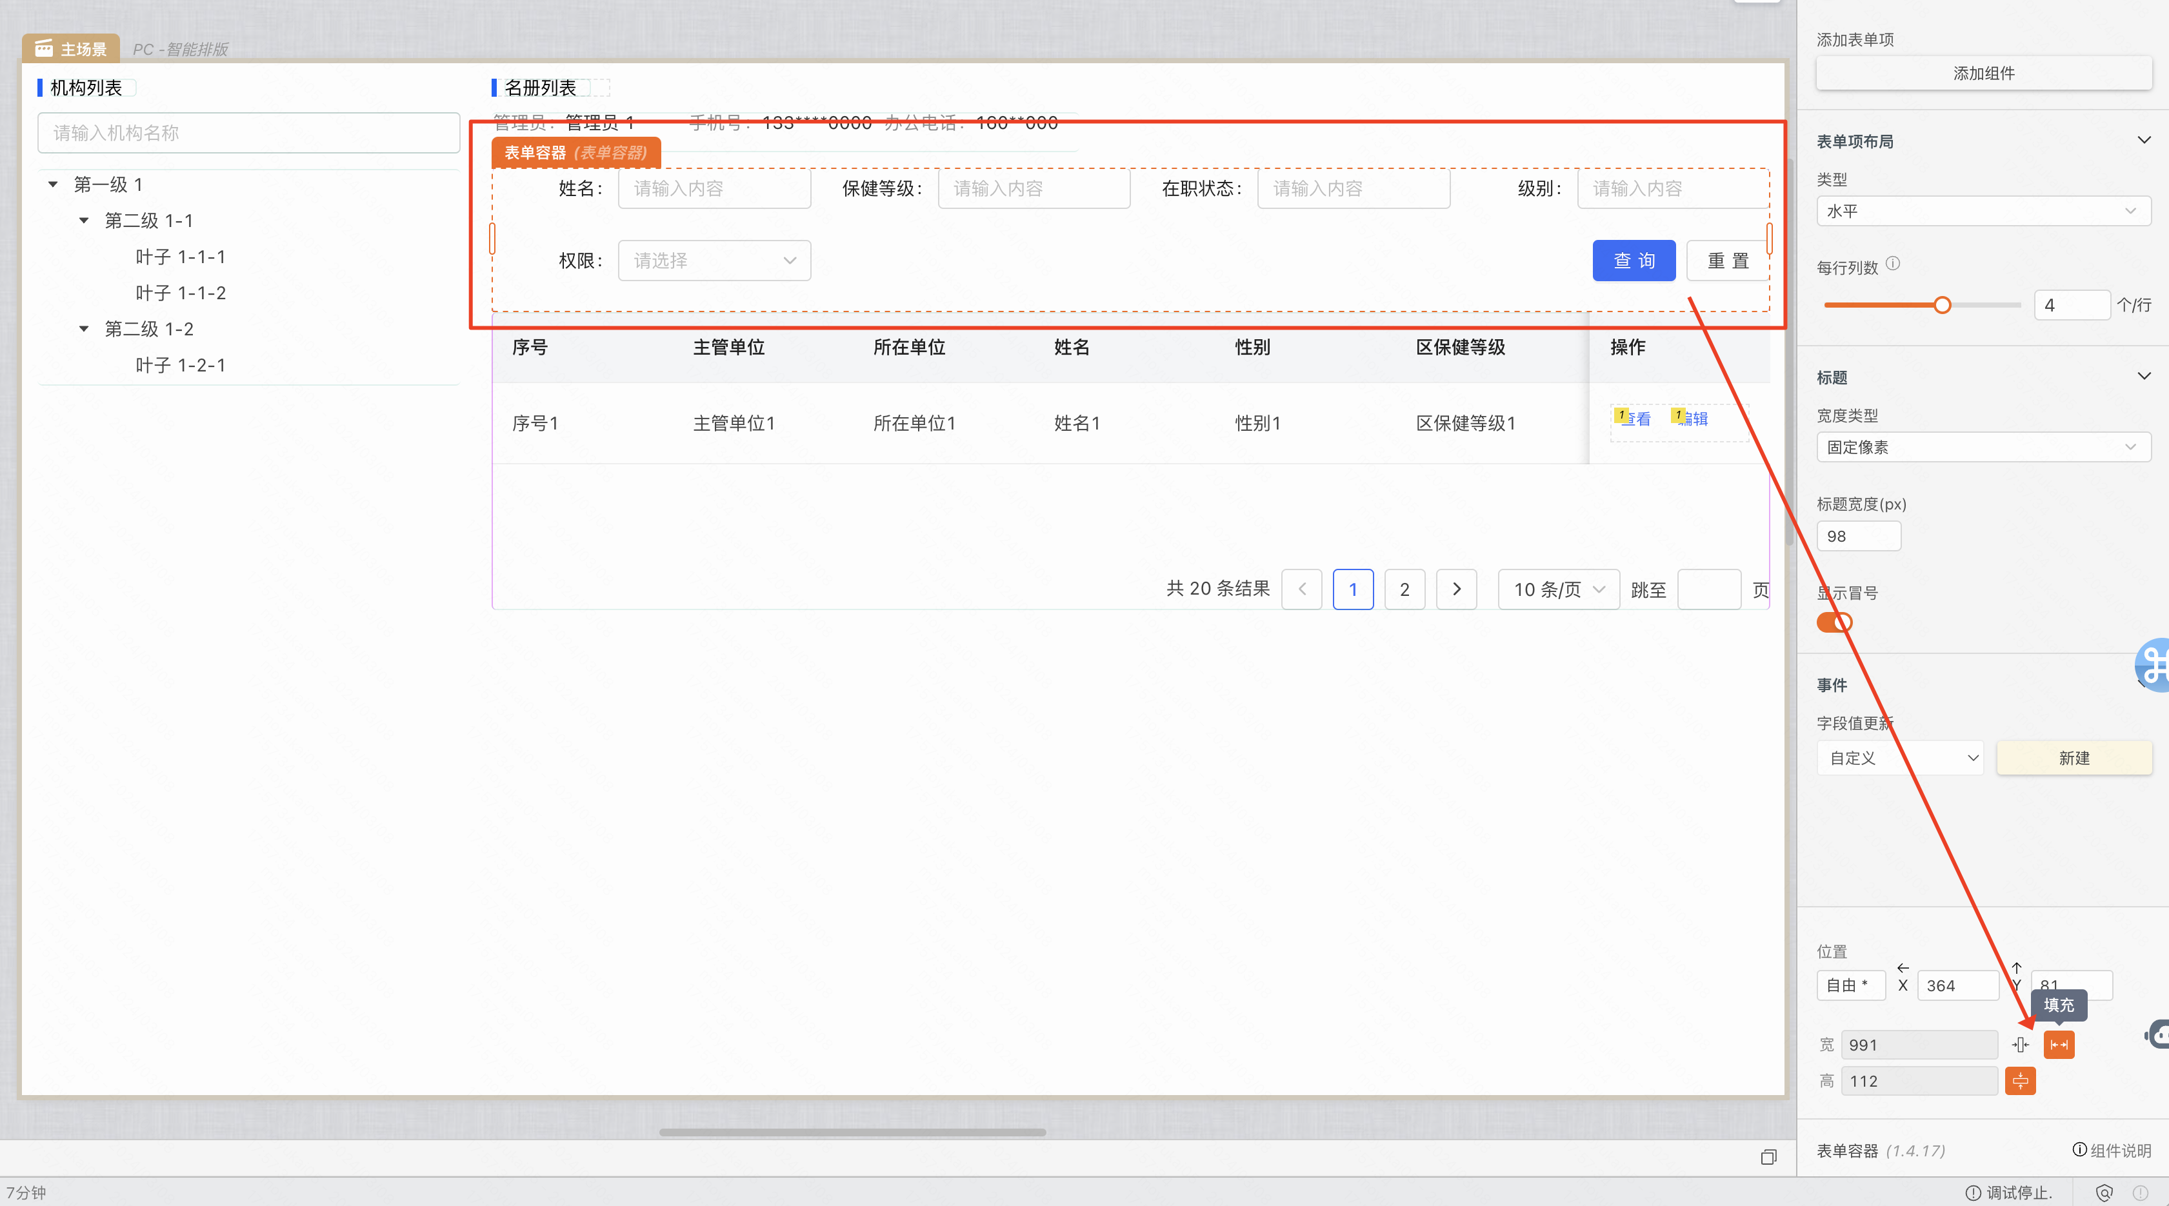Image resolution: width=2169 pixels, height=1206 pixels.
Task: Click the 保健等级 input field
Action: pos(1034,188)
